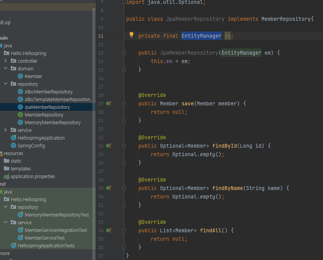This screenshot has width=323, height=260.
Task: Click the static folder icon
Action: (7, 161)
